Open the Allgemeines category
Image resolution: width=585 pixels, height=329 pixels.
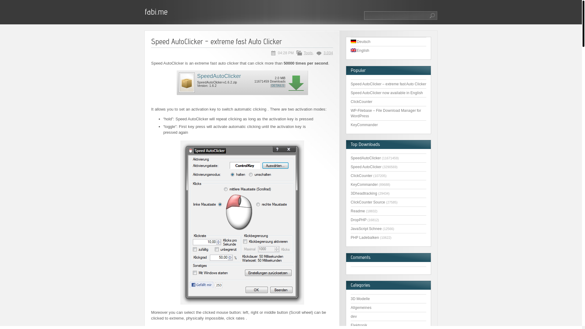(x=361, y=308)
